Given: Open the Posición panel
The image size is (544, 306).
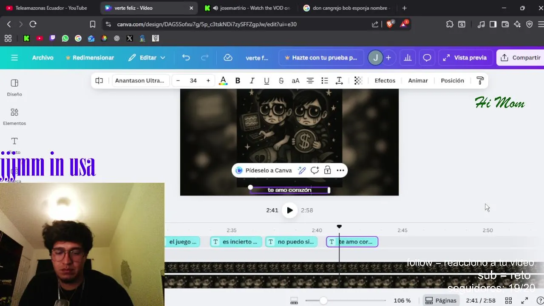Looking at the screenshot, I should tap(452, 80).
